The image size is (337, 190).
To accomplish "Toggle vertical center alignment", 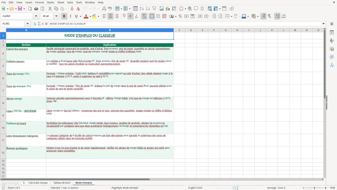I will [130, 16].
